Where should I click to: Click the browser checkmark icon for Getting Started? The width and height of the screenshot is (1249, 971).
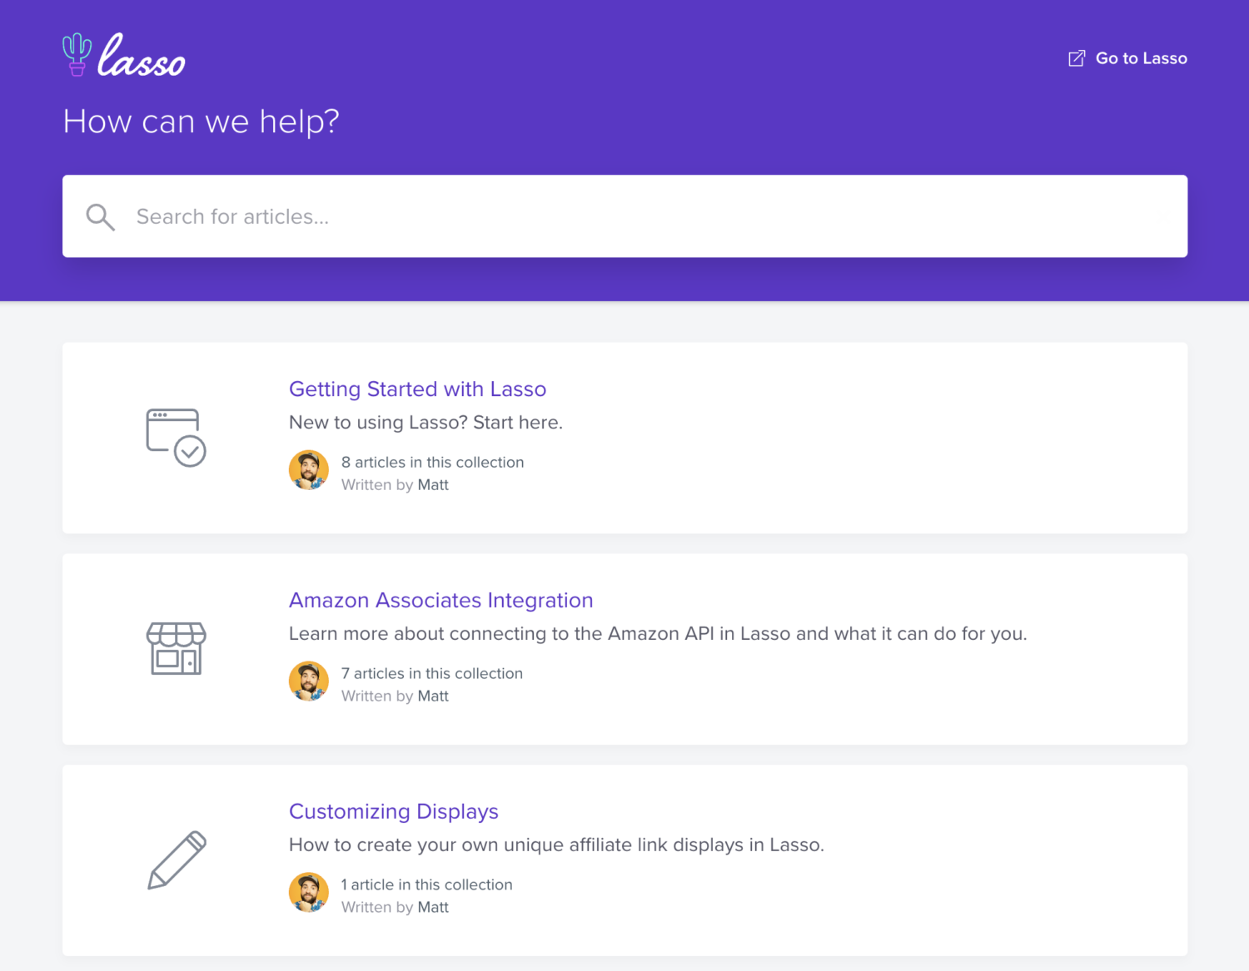pos(176,438)
